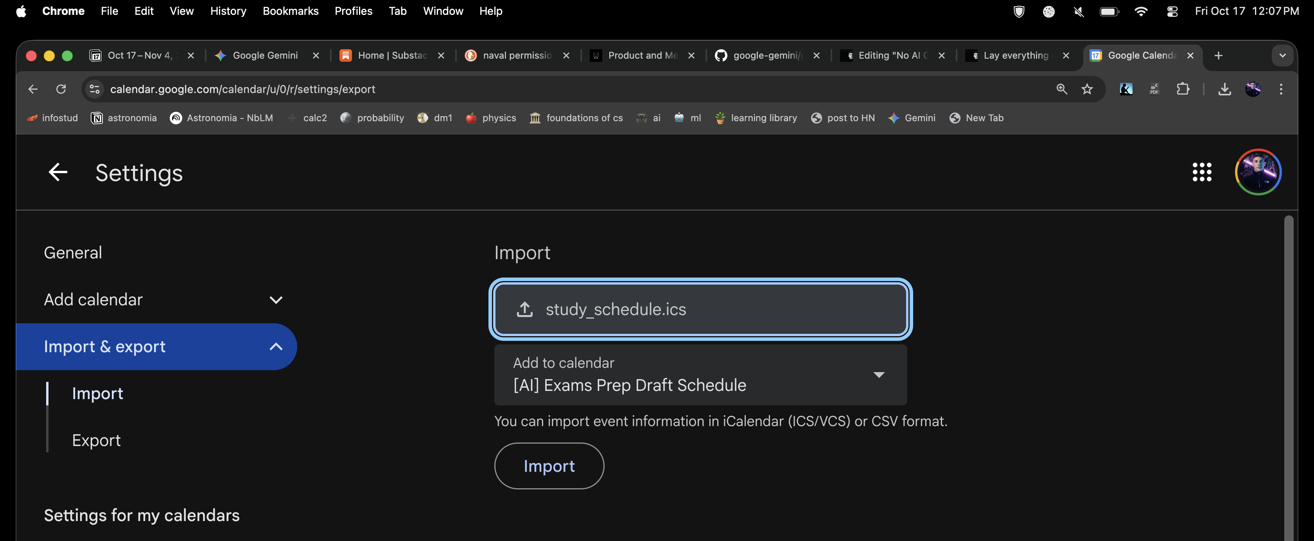Collapse the Import & export section
The image size is (1314, 541).
[275, 347]
